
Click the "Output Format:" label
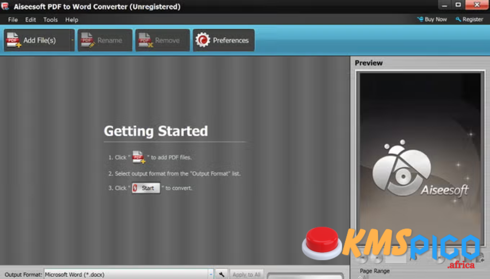23,274
